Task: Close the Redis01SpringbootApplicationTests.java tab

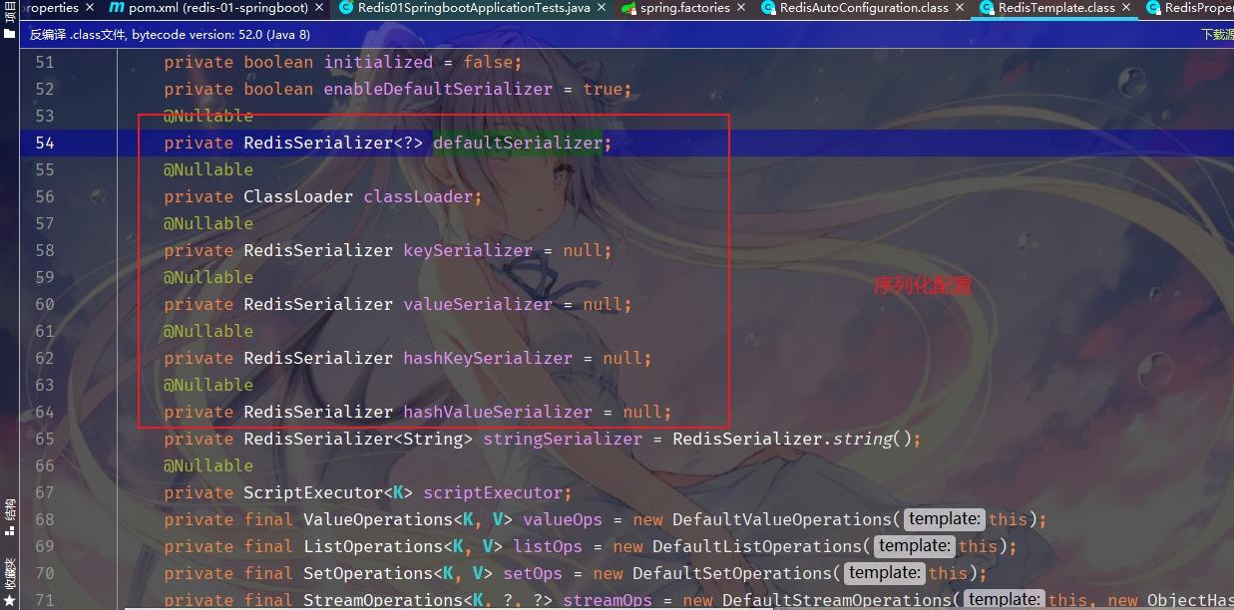Action: coord(602,8)
